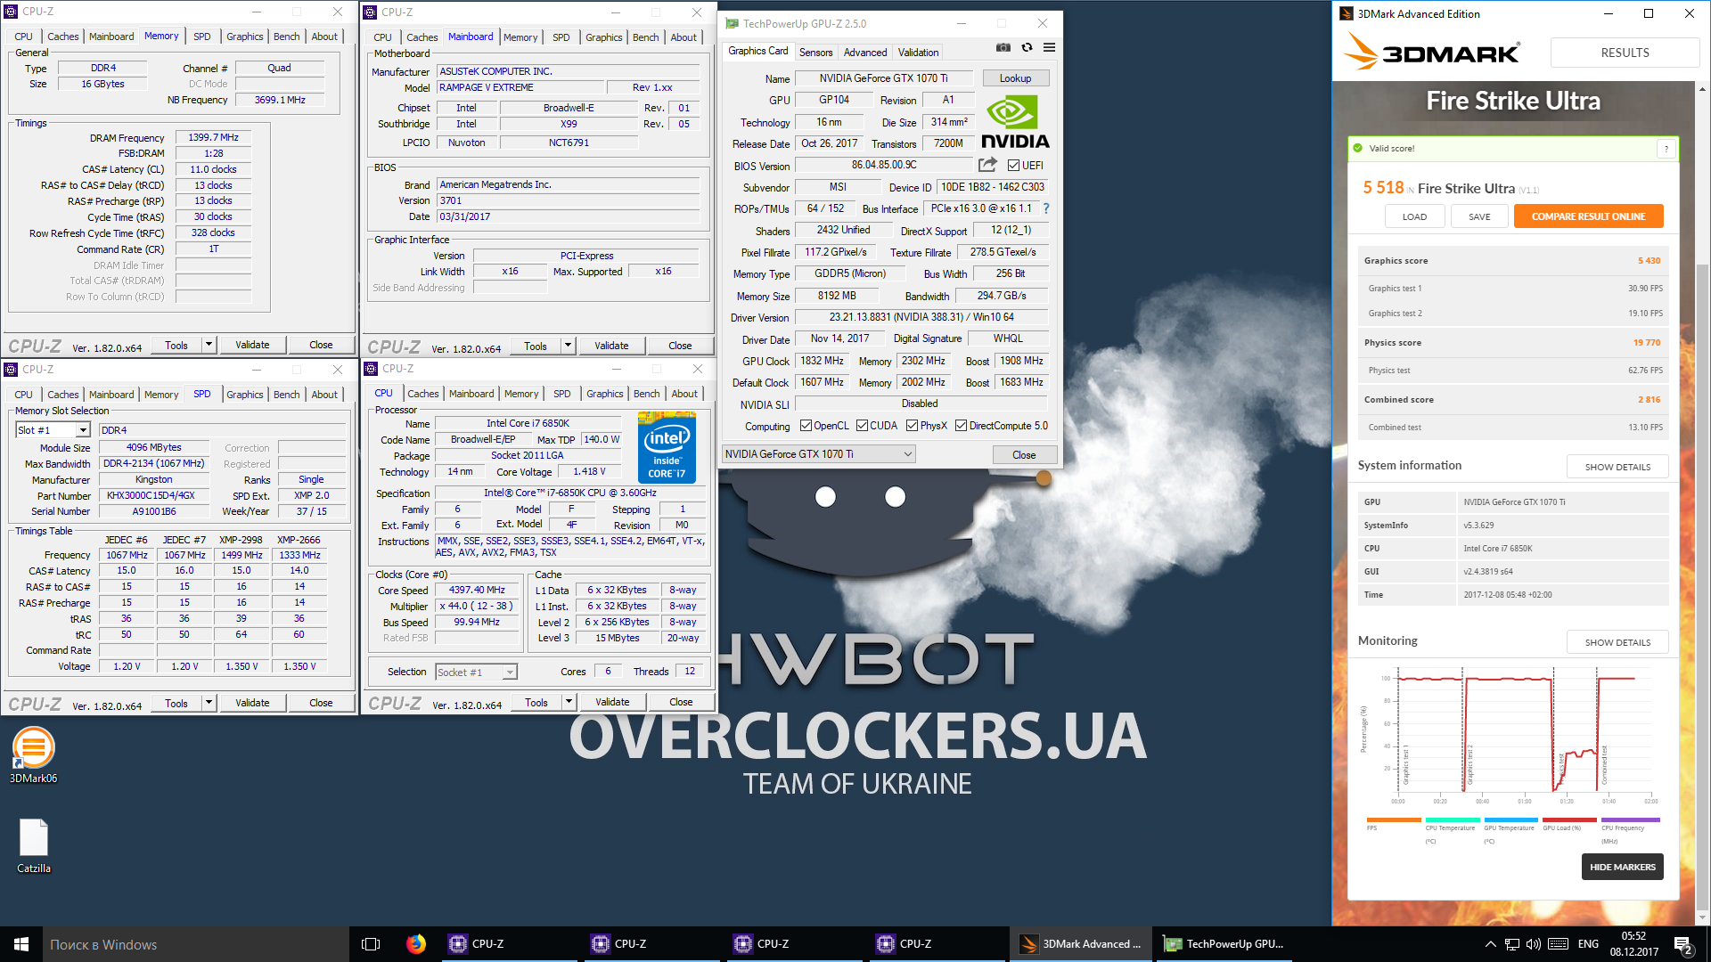Expand Tools arrow in CPU-Z Mainboard window
The height and width of the screenshot is (962, 1711).
568,346
